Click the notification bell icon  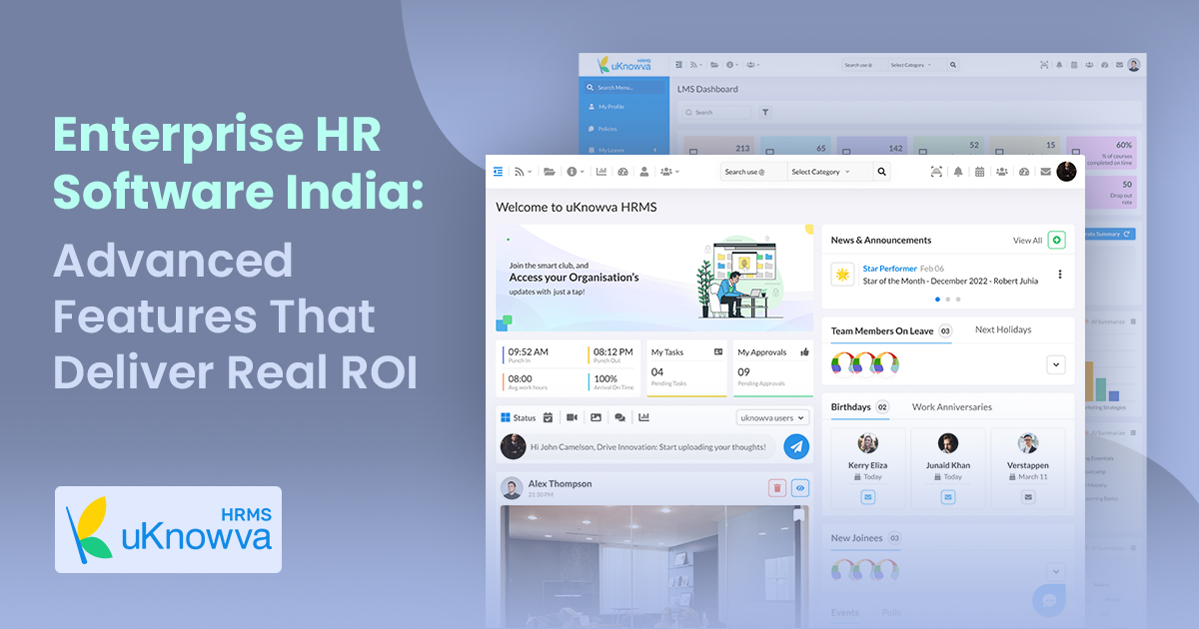tap(958, 172)
